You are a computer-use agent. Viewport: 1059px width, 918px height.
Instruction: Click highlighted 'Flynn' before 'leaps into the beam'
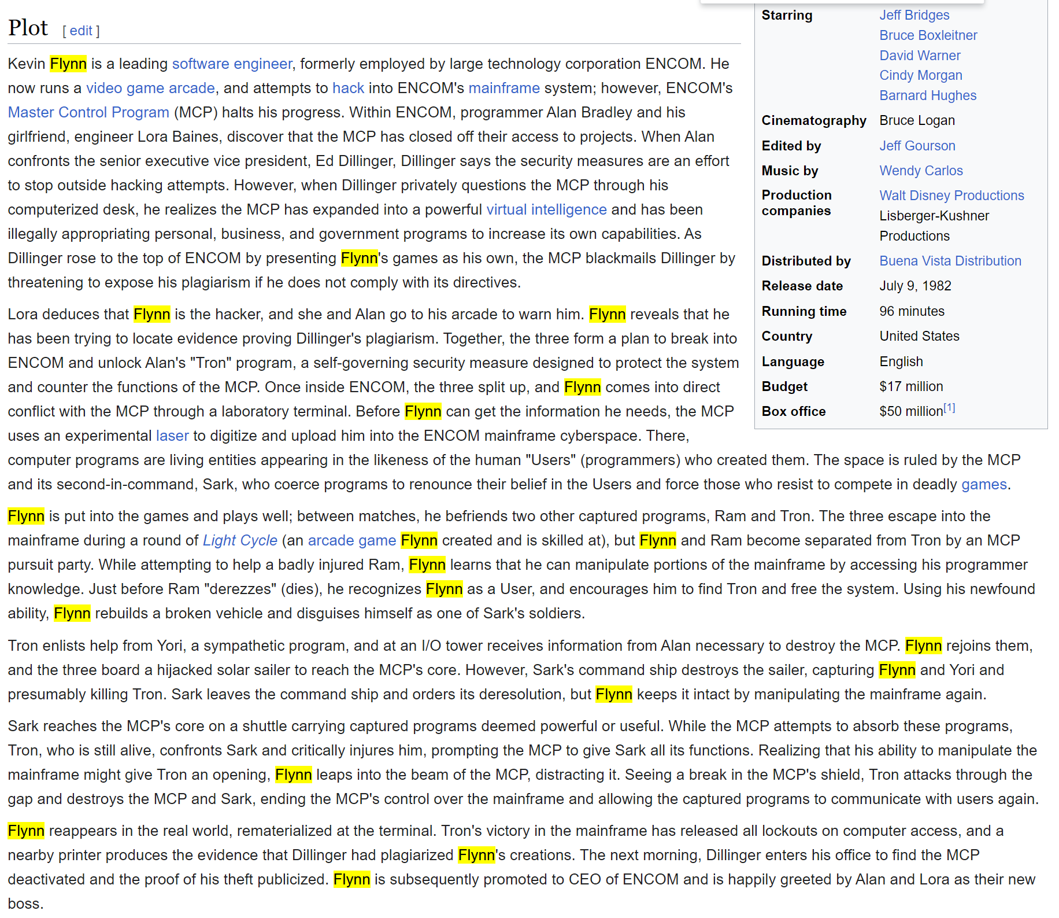click(x=294, y=775)
